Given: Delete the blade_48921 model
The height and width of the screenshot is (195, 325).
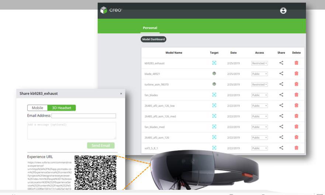Looking at the screenshot, I should [296, 74].
